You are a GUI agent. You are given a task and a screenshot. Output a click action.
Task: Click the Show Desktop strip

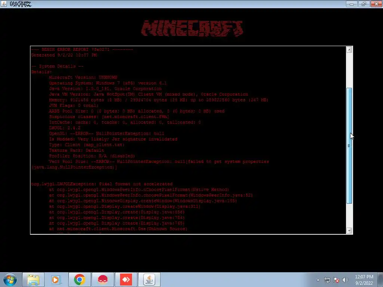coord(380,280)
